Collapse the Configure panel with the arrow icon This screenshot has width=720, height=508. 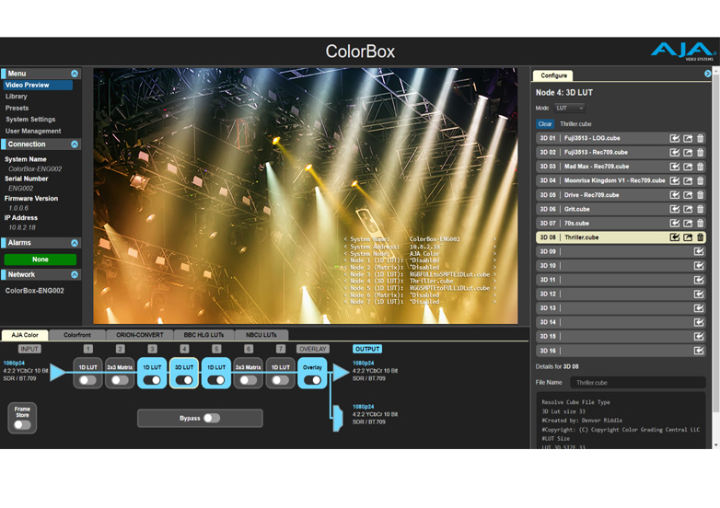pos(708,74)
